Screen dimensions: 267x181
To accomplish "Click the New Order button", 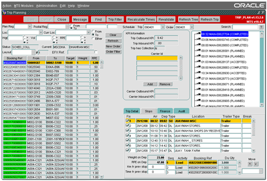I will click(113, 46).
